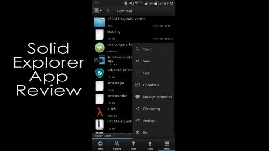Screen dimensions: 269x151
Task: Tap the New plus icon
Action: (100, 143)
